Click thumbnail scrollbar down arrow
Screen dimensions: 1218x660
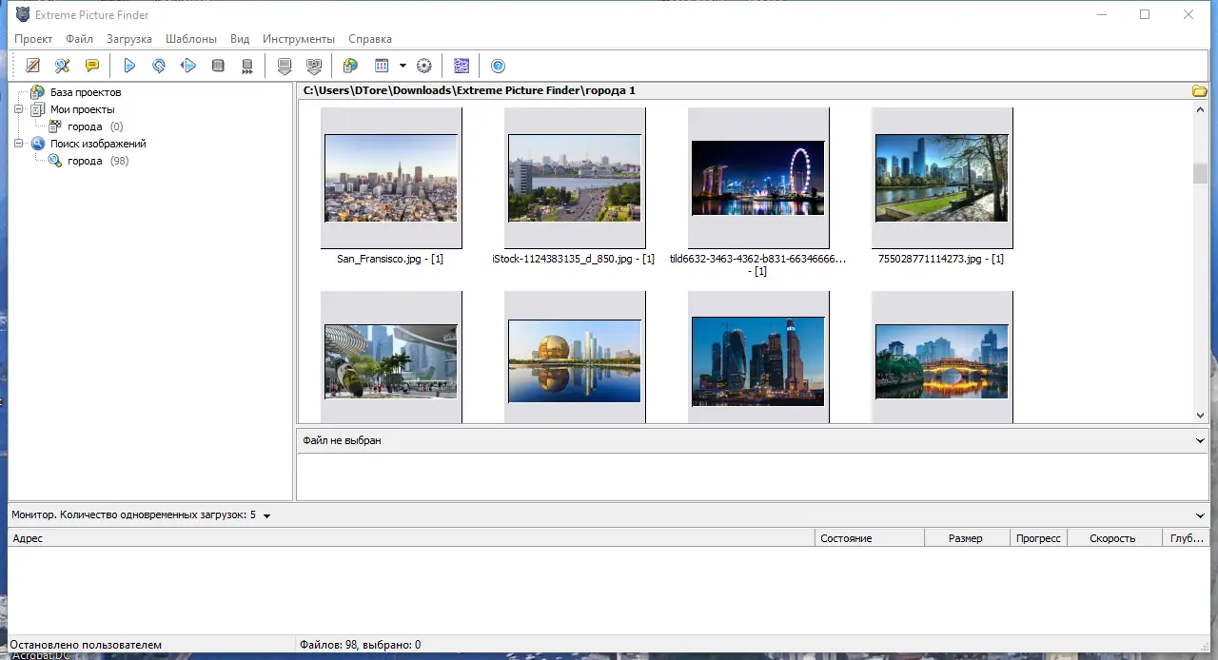[x=1200, y=416]
